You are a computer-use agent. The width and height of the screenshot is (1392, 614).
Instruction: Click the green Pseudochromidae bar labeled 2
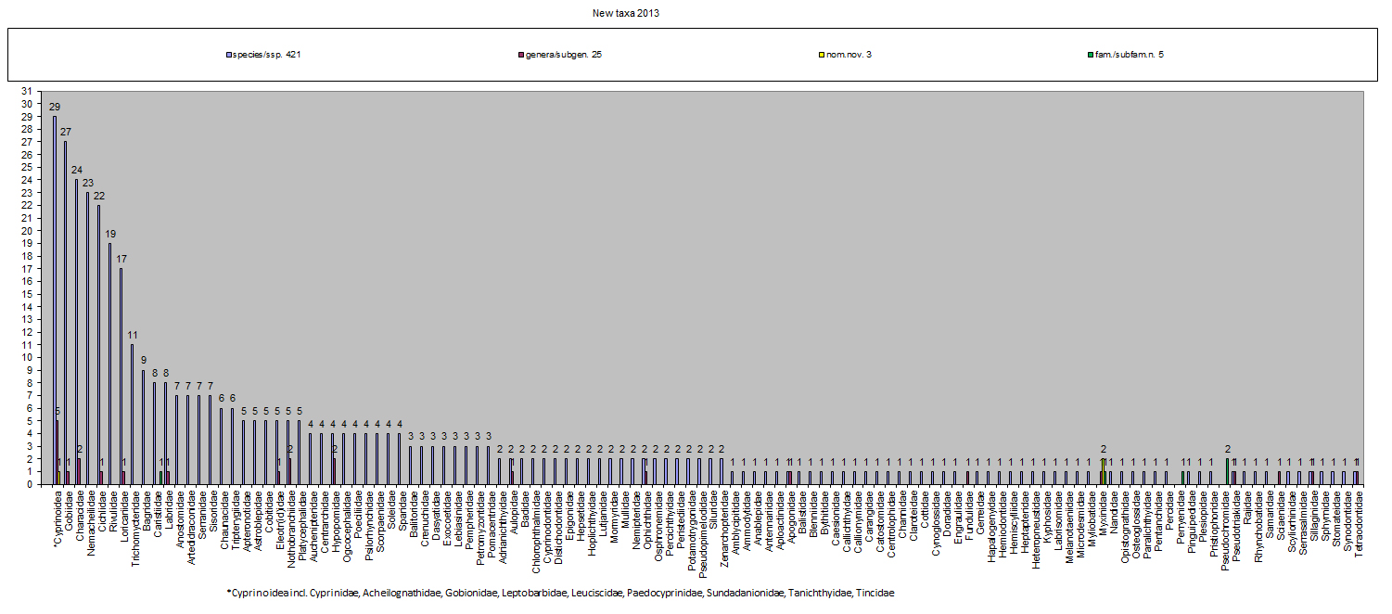(1227, 472)
